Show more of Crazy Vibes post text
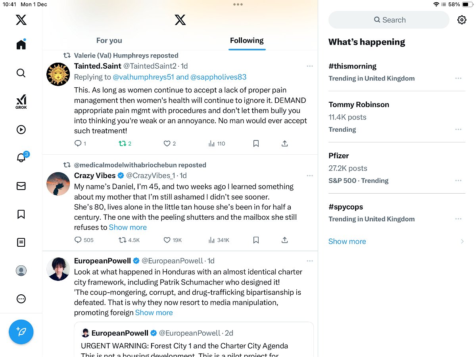 click(x=128, y=227)
